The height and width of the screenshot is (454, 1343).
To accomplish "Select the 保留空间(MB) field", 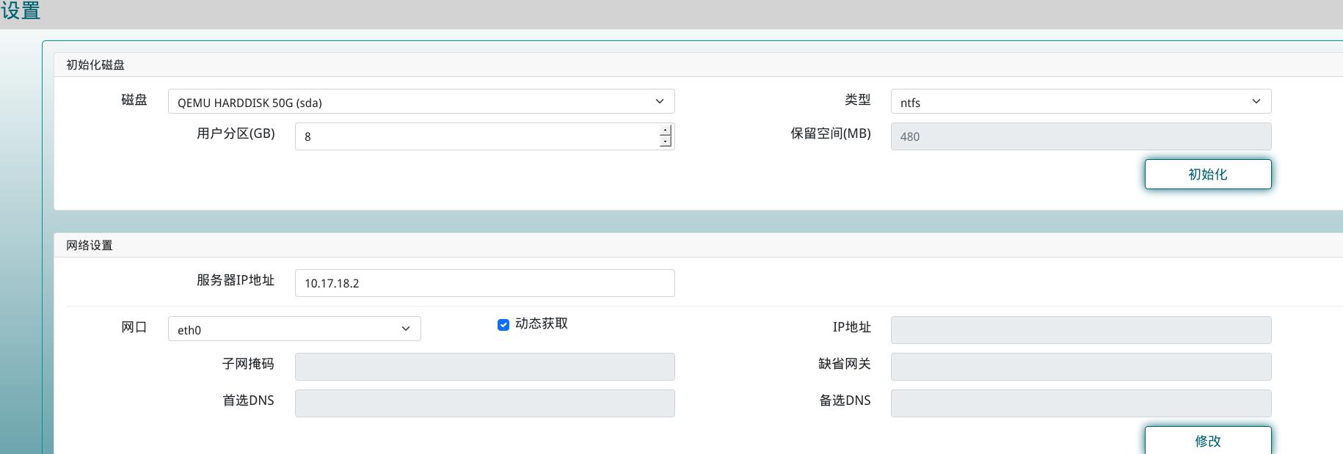I will click(x=1080, y=136).
